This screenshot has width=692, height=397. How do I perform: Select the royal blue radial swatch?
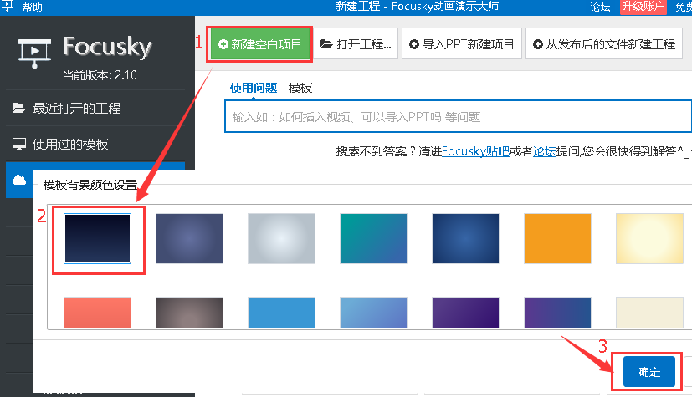tap(465, 238)
